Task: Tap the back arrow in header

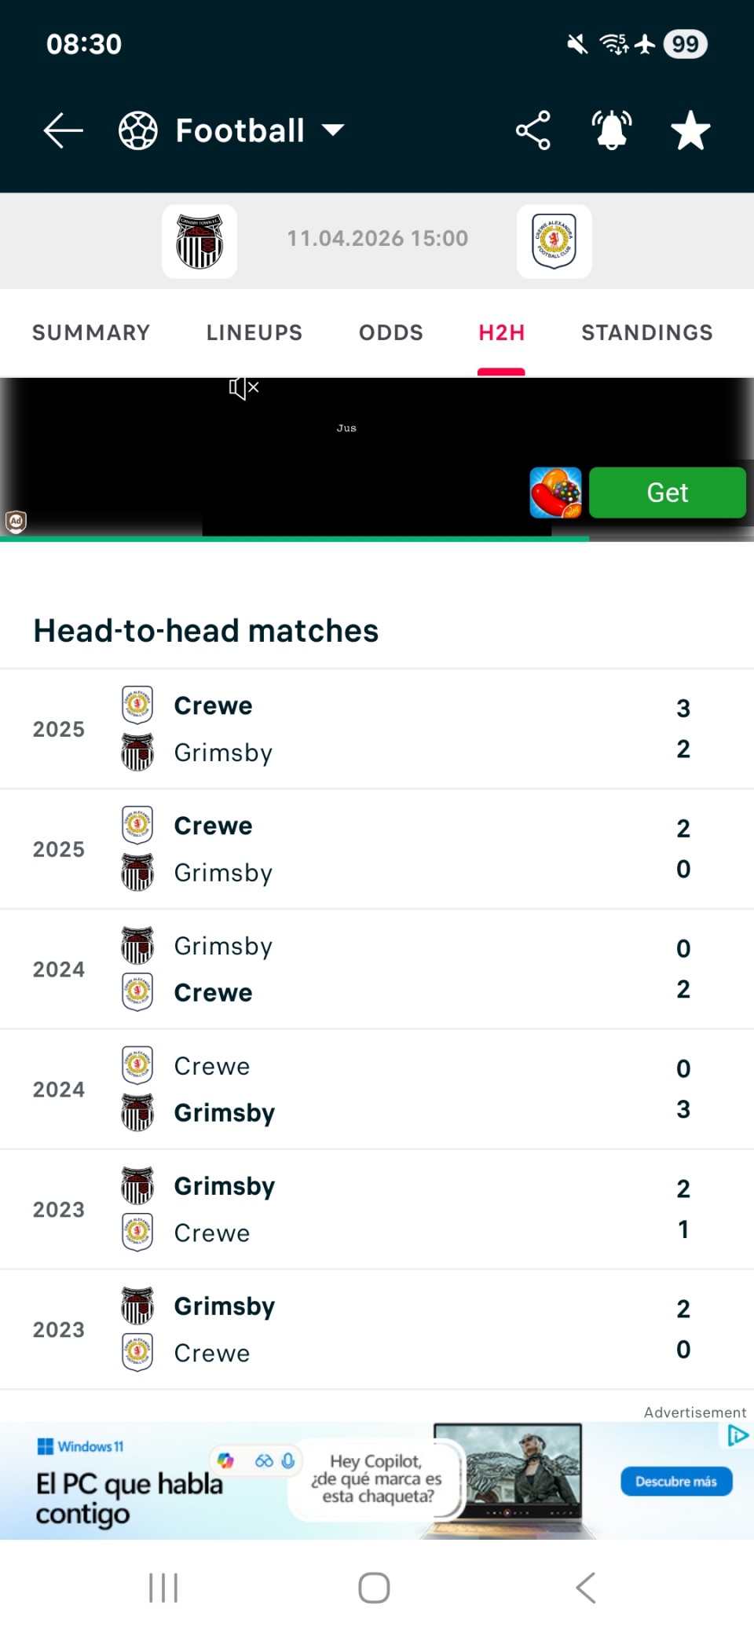Action: (x=63, y=130)
